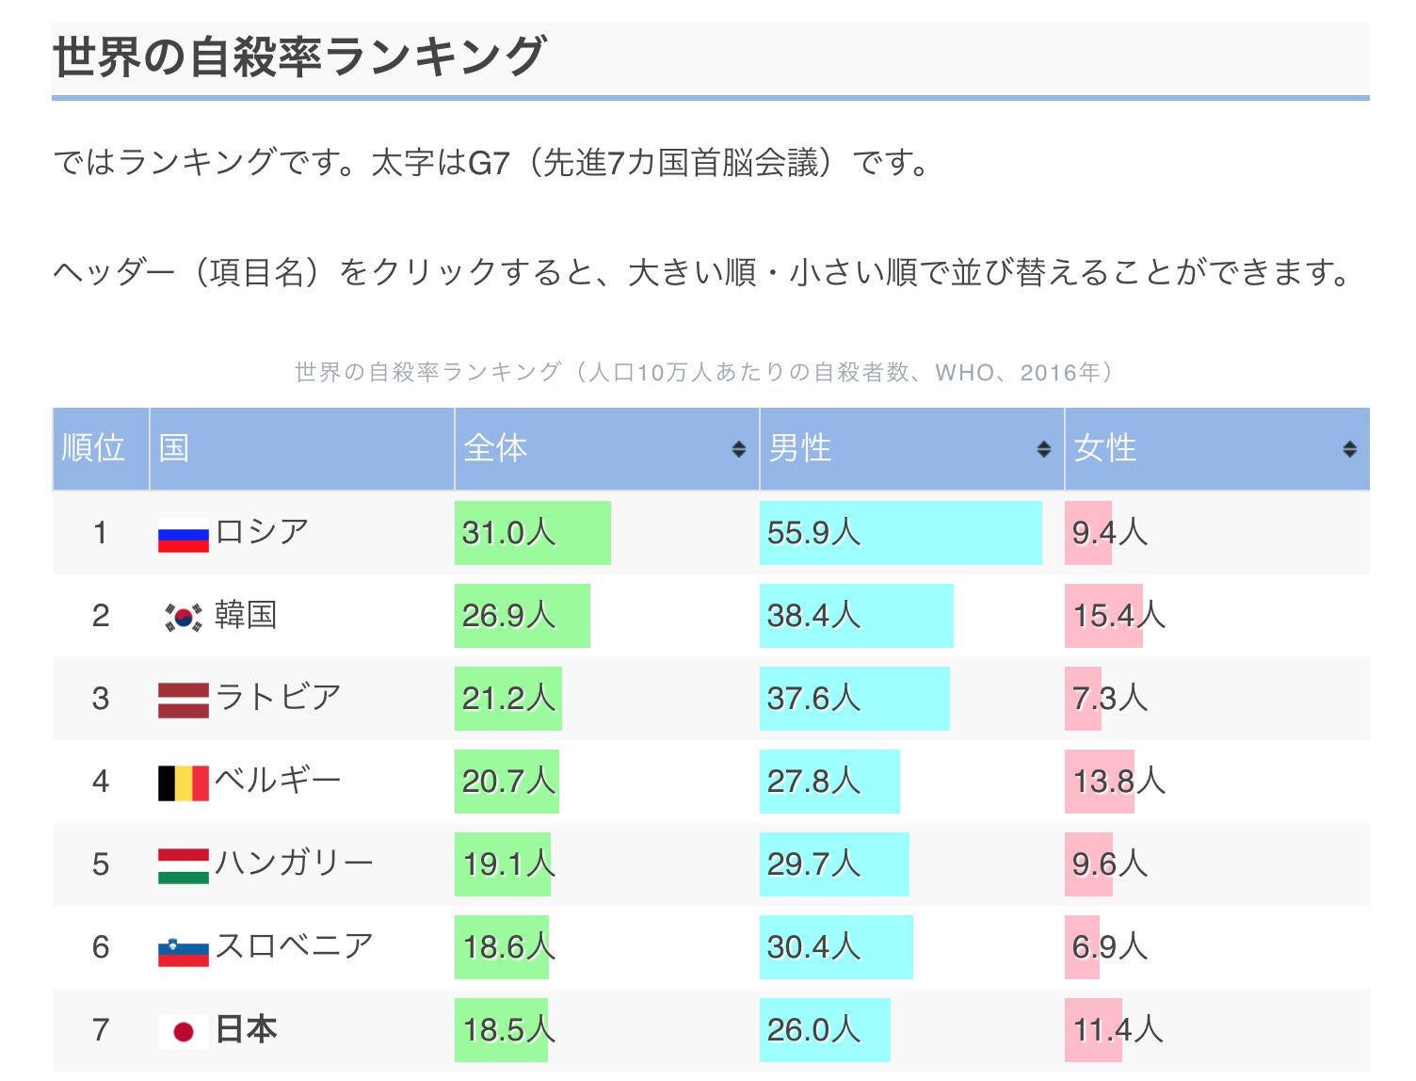
Task: Sort table by 女性 column arrows
Action: pyautogui.click(x=1349, y=449)
